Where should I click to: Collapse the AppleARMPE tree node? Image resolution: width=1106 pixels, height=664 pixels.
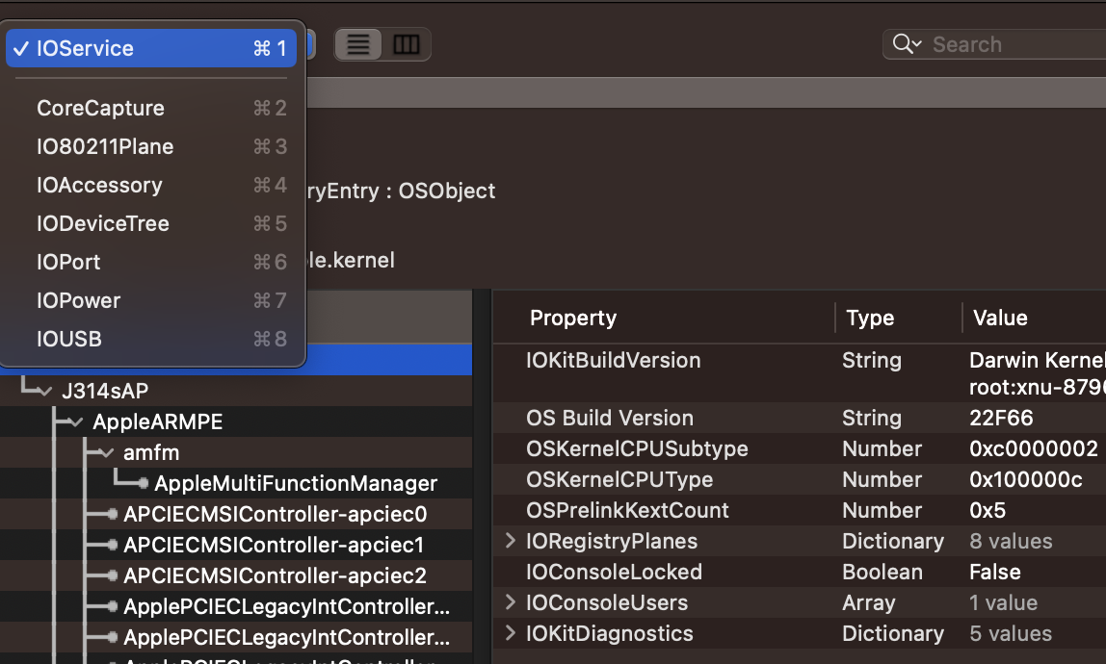(x=76, y=421)
